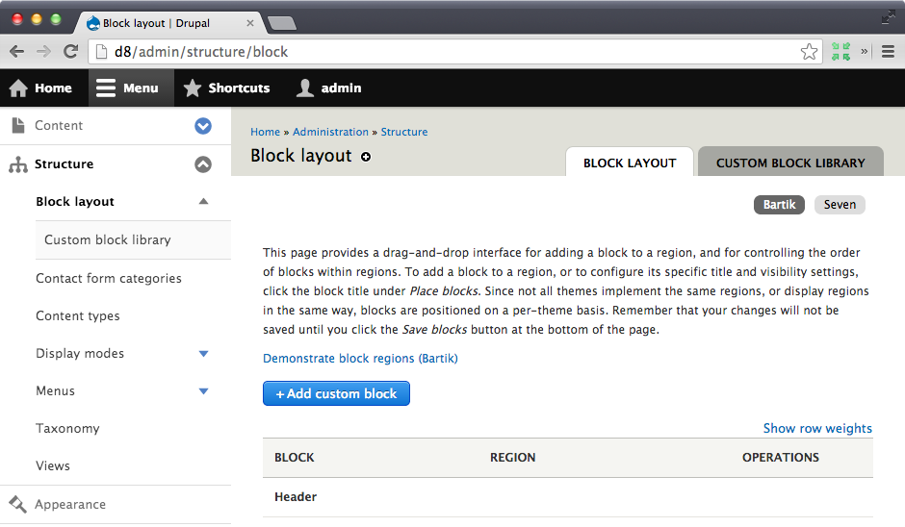The height and width of the screenshot is (527, 905).
Task: Click the macOS green zoom window button
Action: pos(56,19)
